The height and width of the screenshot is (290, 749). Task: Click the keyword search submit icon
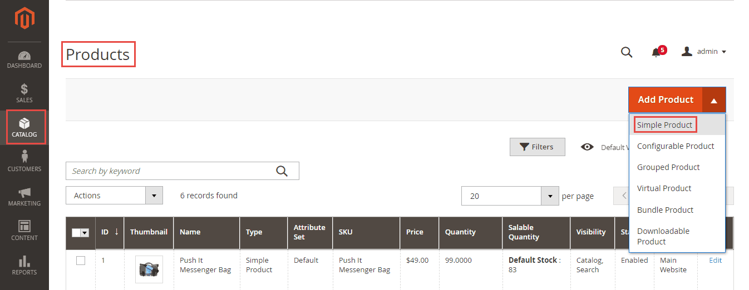282,171
